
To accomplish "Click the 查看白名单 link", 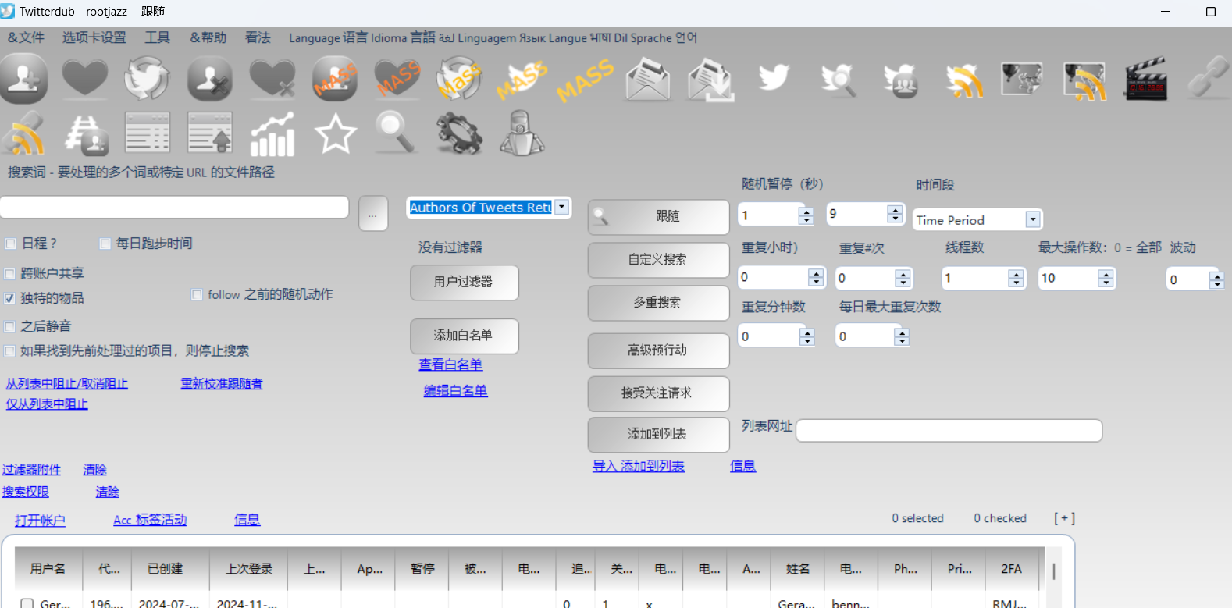I will 450,364.
